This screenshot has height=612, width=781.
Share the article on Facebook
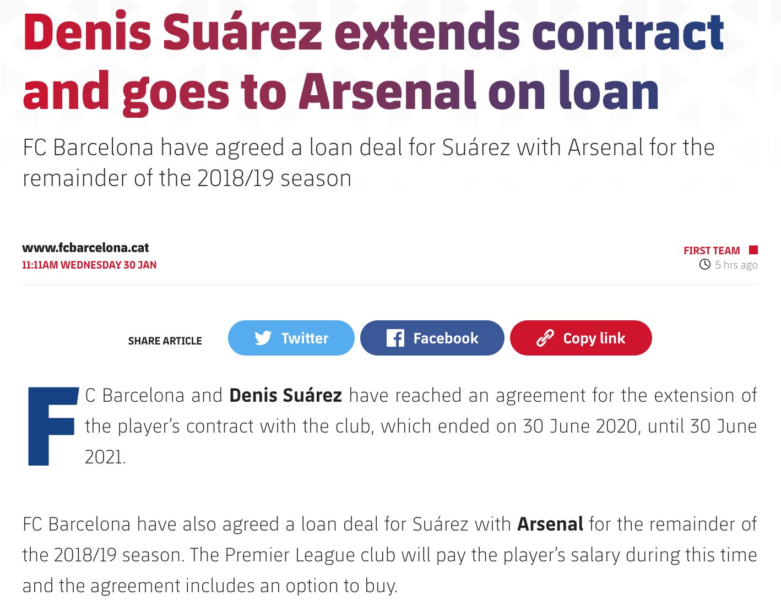click(432, 338)
